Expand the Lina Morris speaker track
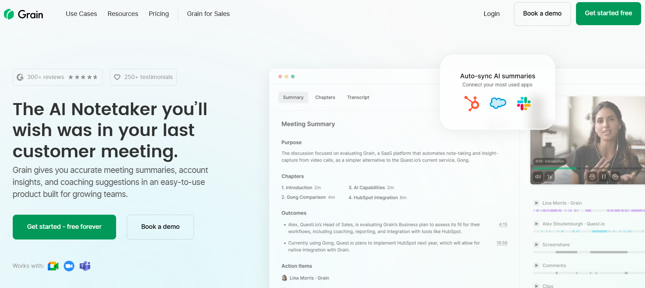The image size is (645, 288). (537, 203)
